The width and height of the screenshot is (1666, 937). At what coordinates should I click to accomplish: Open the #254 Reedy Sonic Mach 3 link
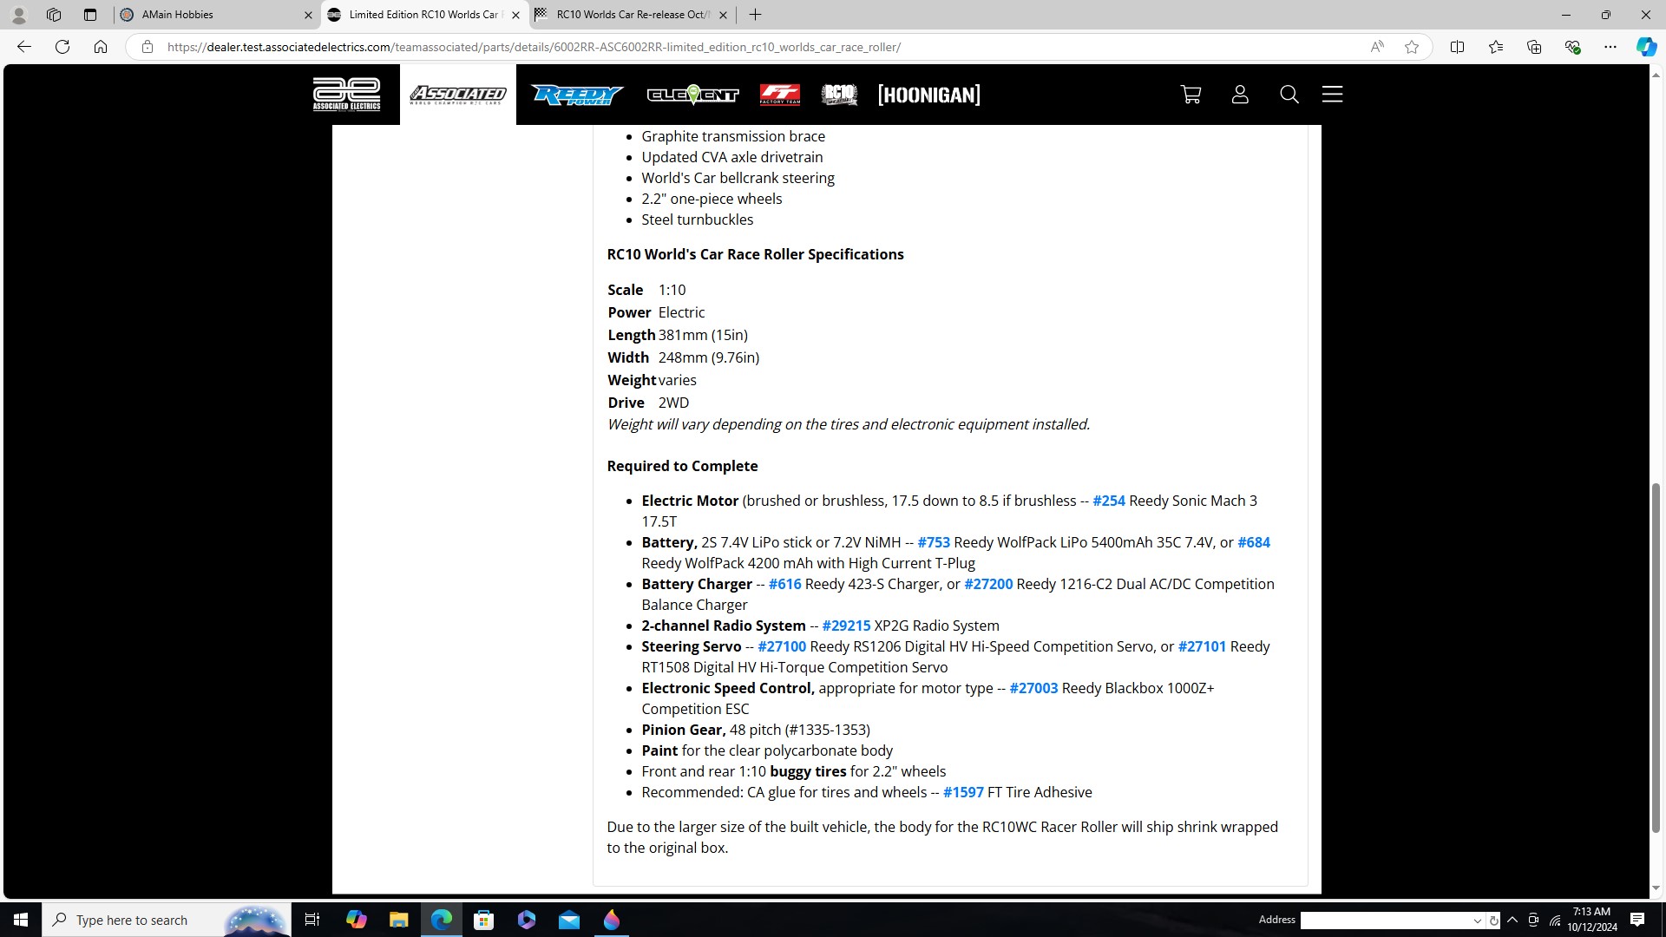1109,501
